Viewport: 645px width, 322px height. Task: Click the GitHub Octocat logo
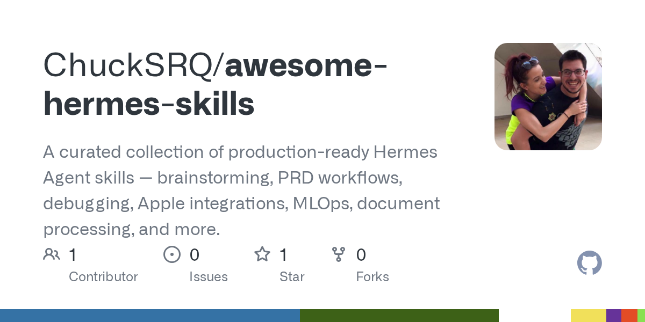(x=589, y=264)
